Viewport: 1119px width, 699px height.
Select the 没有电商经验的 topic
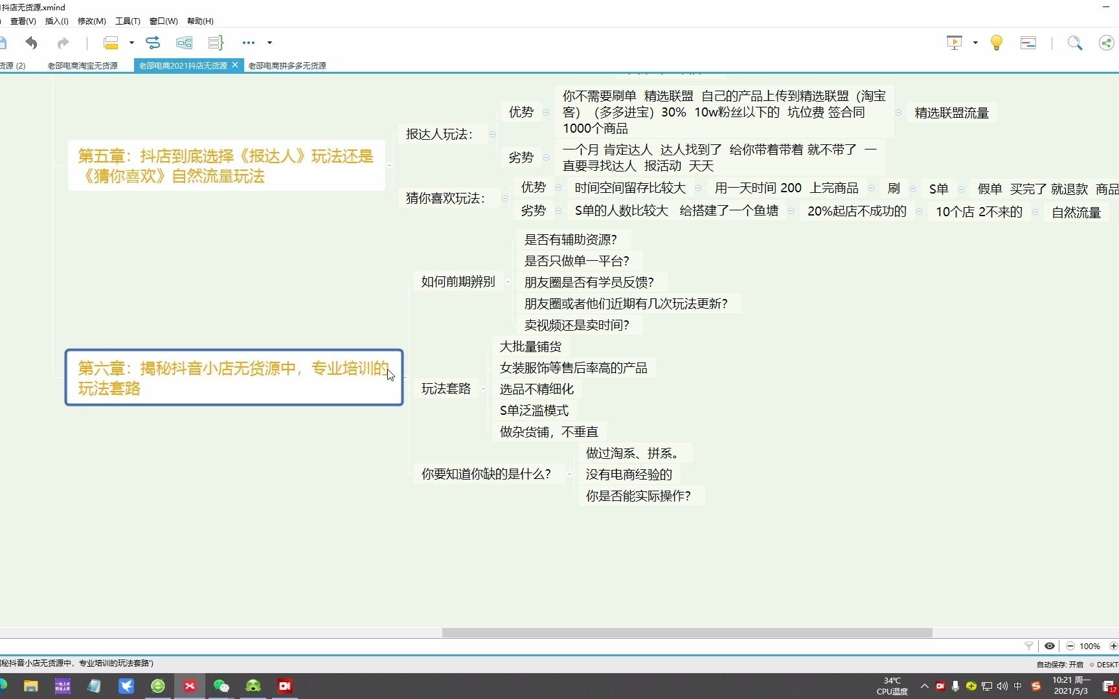(x=629, y=474)
